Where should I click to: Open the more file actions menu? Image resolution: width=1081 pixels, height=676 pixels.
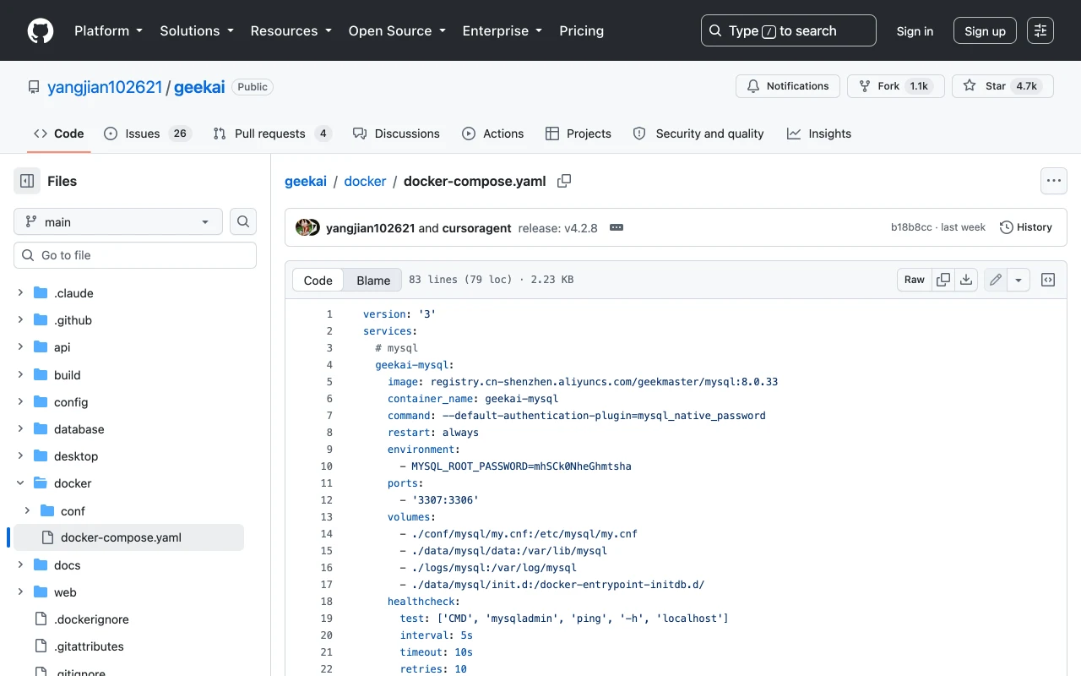(1053, 181)
